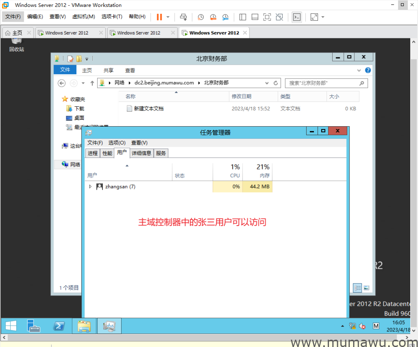Open Server Manager from the taskbar
Viewport: 418px width, 347px height.
tap(33, 325)
